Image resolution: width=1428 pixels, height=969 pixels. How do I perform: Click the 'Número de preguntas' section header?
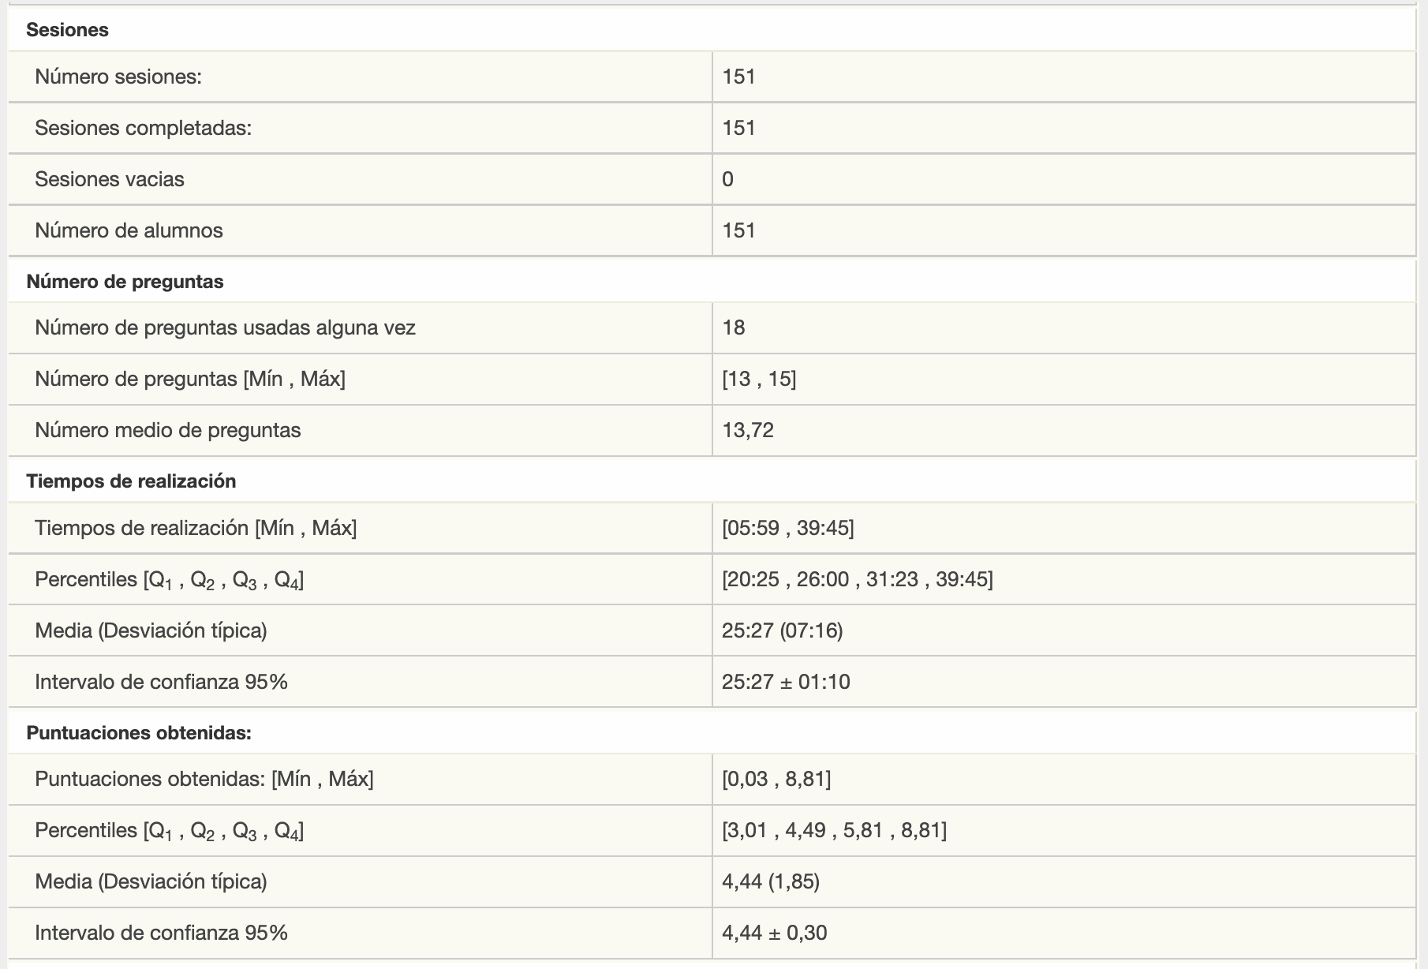click(125, 282)
